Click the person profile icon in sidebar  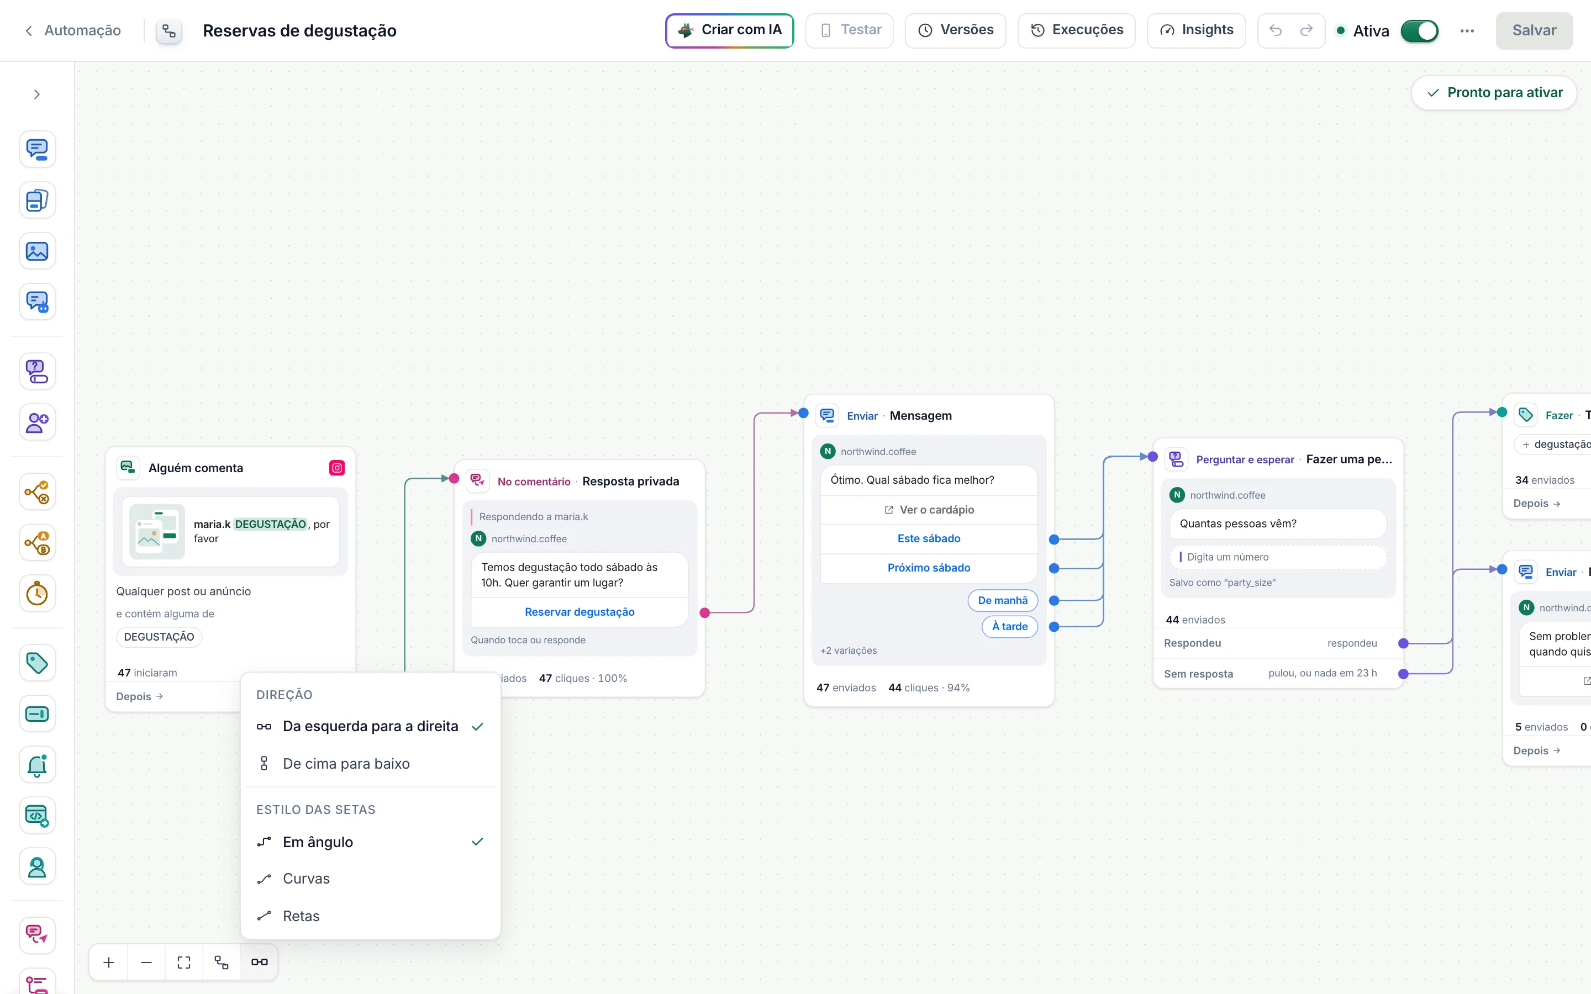coord(37,867)
